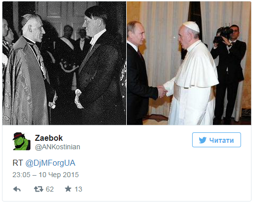View the 13 favorites count

(78, 189)
